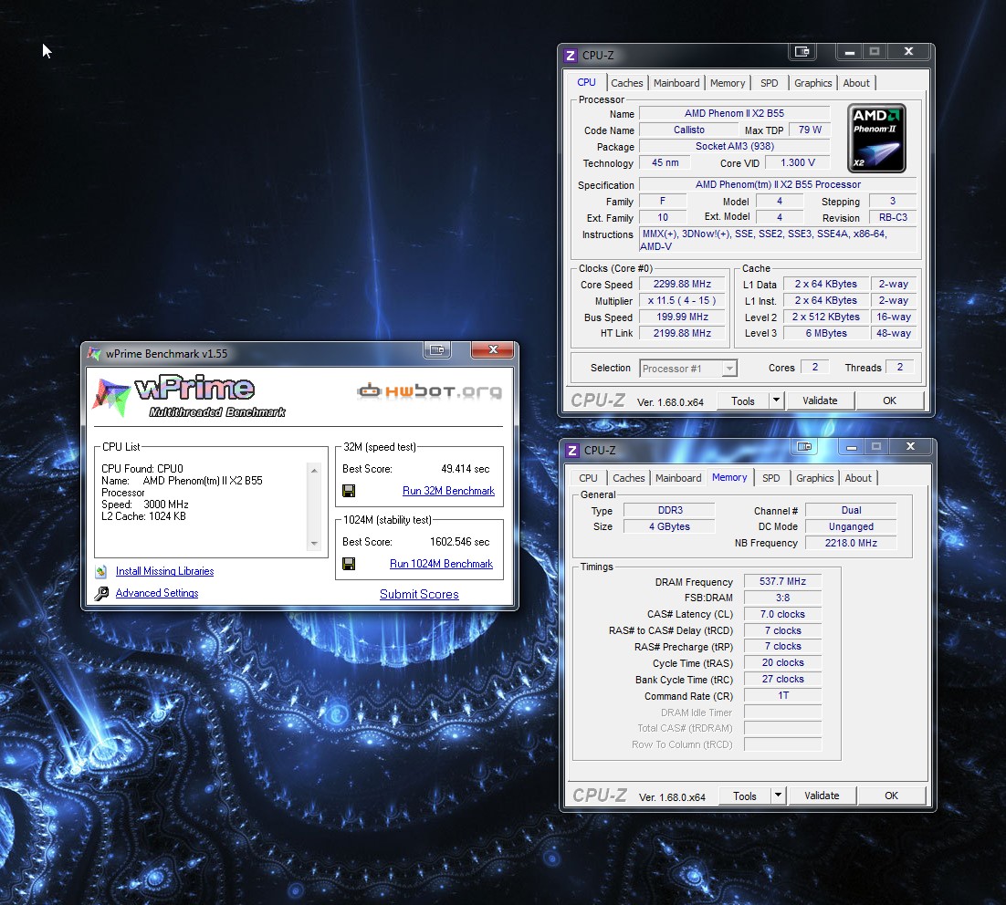Click screenshot button in top CPU-Z title bar

(x=802, y=51)
